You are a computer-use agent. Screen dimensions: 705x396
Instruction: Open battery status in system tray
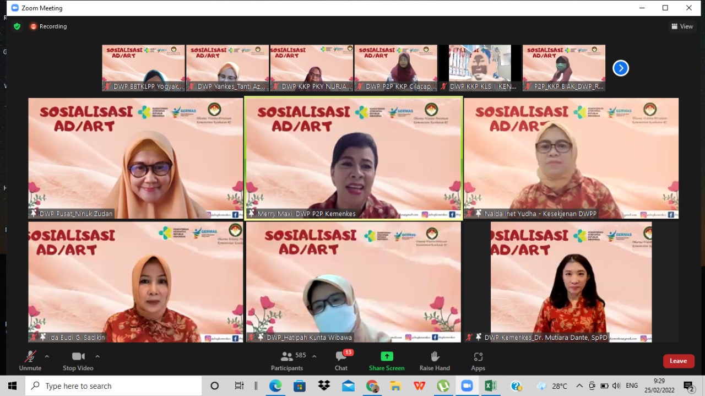click(604, 386)
